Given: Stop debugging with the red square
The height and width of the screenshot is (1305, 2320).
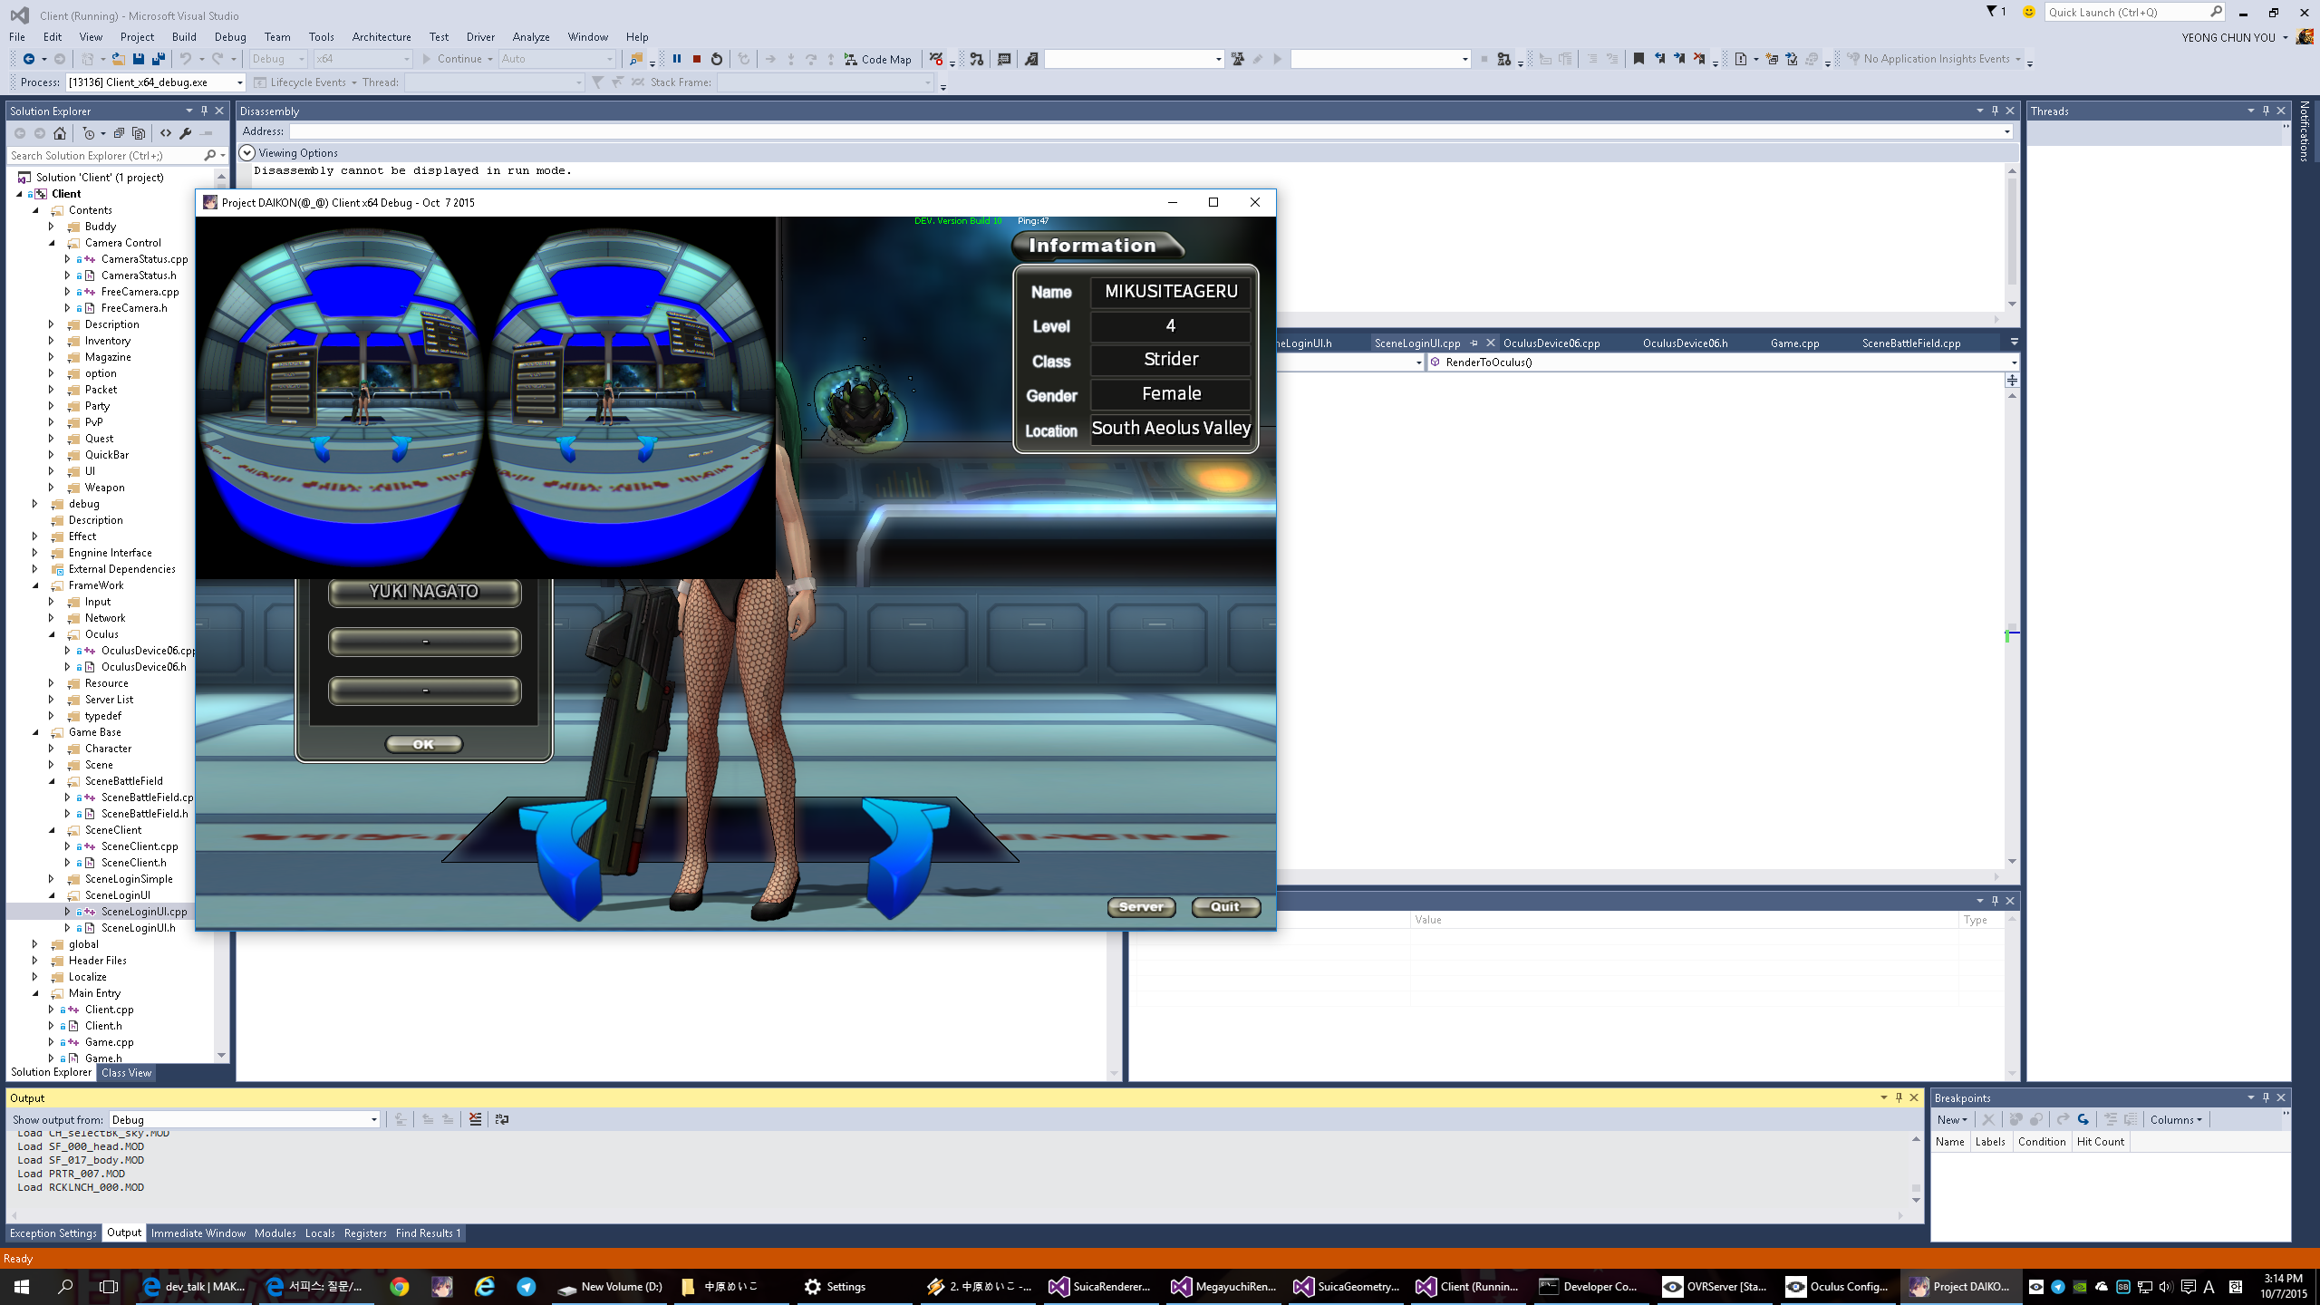Looking at the screenshot, I should click(x=697, y=59).
